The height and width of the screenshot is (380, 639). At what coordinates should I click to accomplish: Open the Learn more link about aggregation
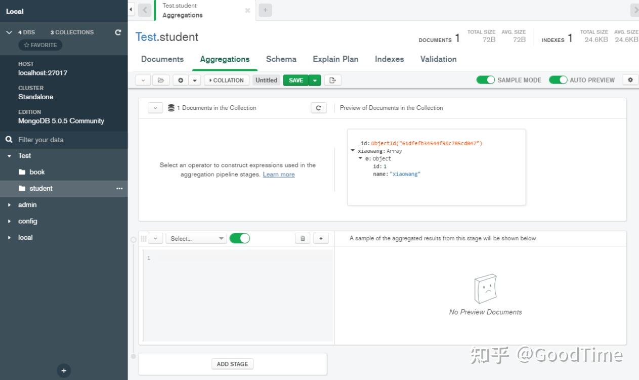(x=279, y=175)
